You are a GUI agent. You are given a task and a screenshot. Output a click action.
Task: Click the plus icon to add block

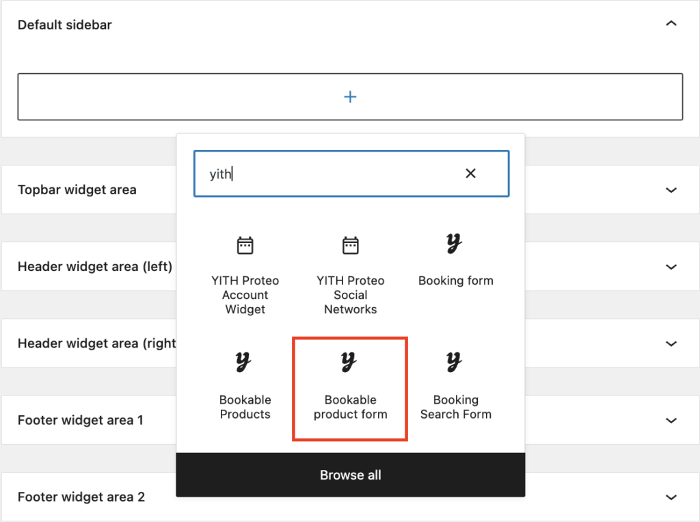[351, 96]
